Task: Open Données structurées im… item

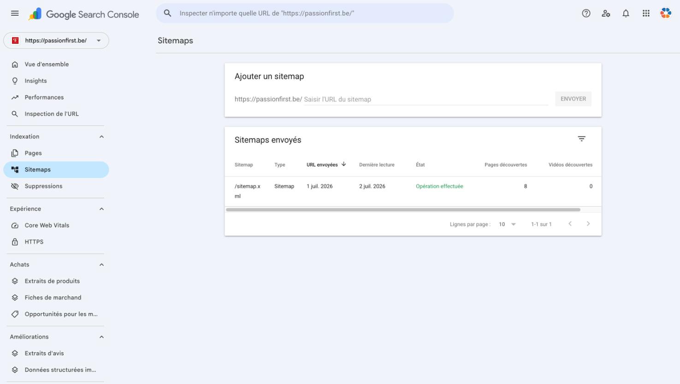Action: [56, 370]
